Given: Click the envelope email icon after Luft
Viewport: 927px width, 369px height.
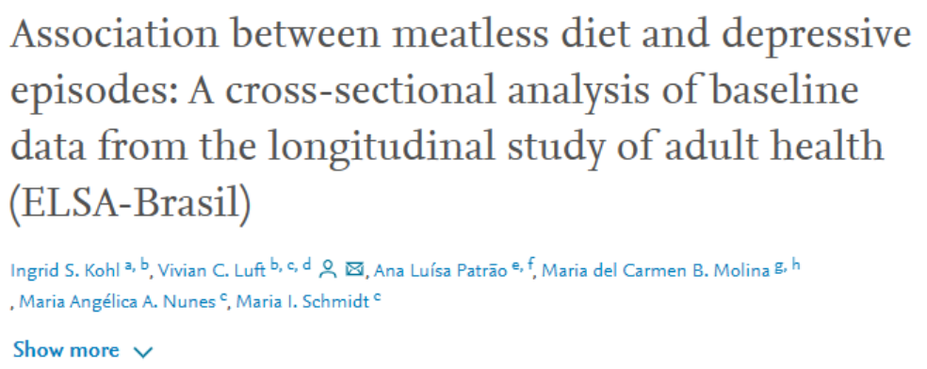Looking at the screenshot, I should [353, 270].
